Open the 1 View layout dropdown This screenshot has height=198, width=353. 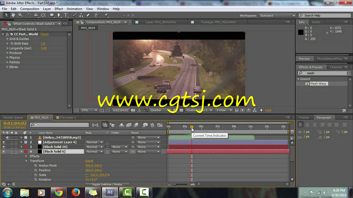224,110
